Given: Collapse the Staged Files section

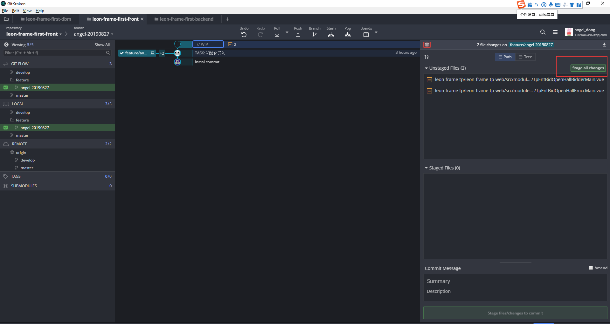Looking at the screenshot, I should click(426, 168).
